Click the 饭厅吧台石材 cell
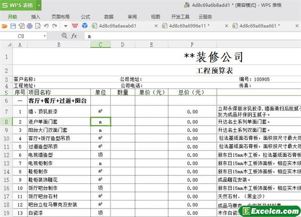 pos(59,196)
